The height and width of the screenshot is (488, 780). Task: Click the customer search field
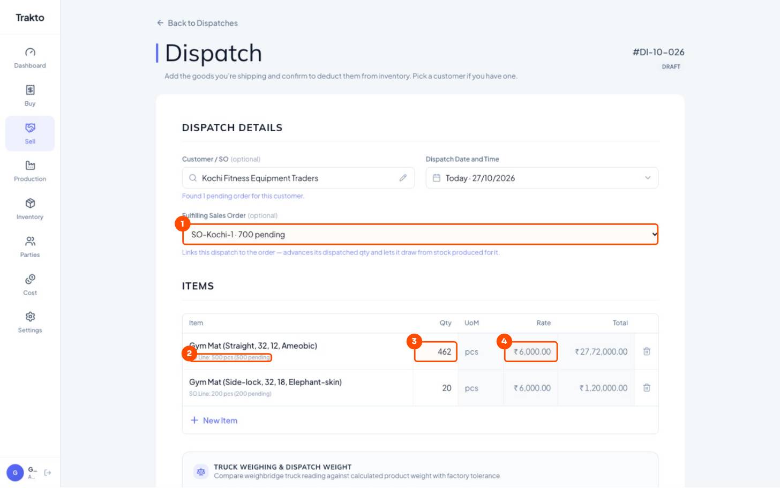pos(298,178)
